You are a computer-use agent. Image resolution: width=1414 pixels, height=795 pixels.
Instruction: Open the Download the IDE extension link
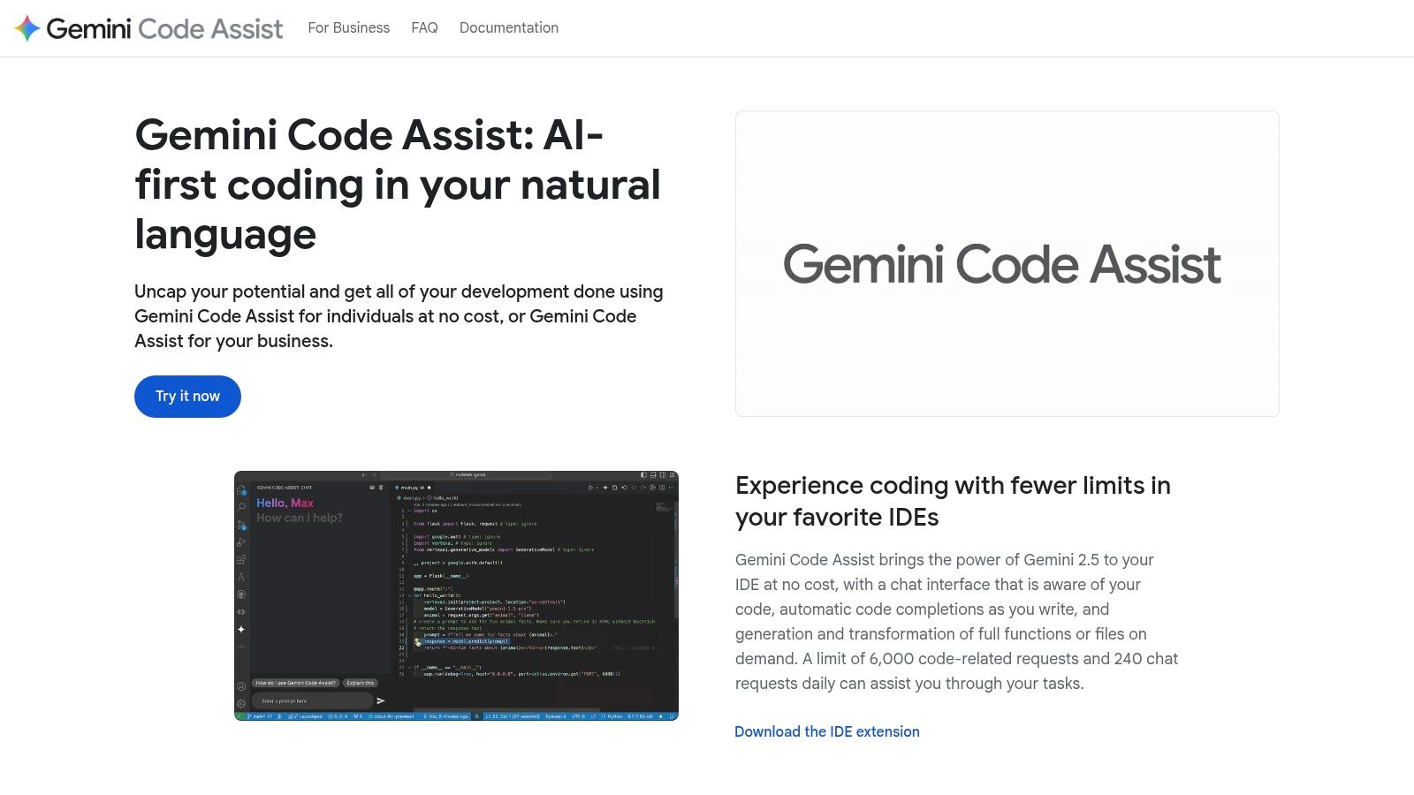(827, 731)
